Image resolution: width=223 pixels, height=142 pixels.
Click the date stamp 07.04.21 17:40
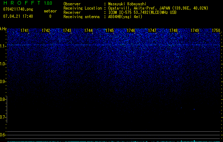[18, 16]
